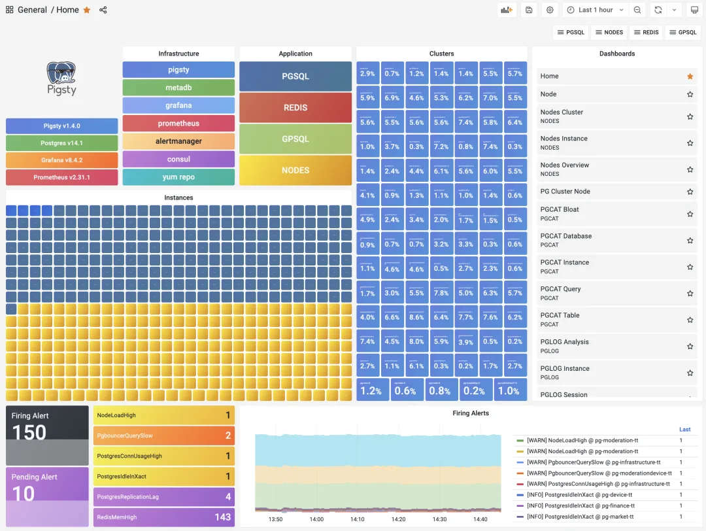Star the PGCAT Database dashboard

click(690, 241)
